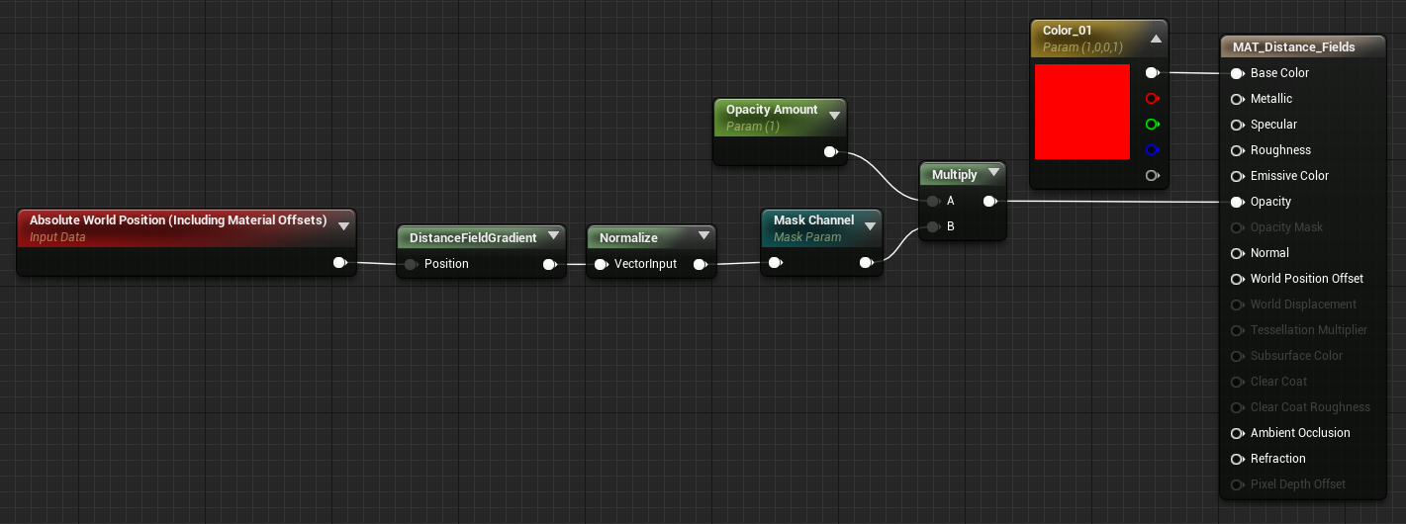Click Specular input pin
Viewport: 1406px width, 524px height.
pos(1237,125)
